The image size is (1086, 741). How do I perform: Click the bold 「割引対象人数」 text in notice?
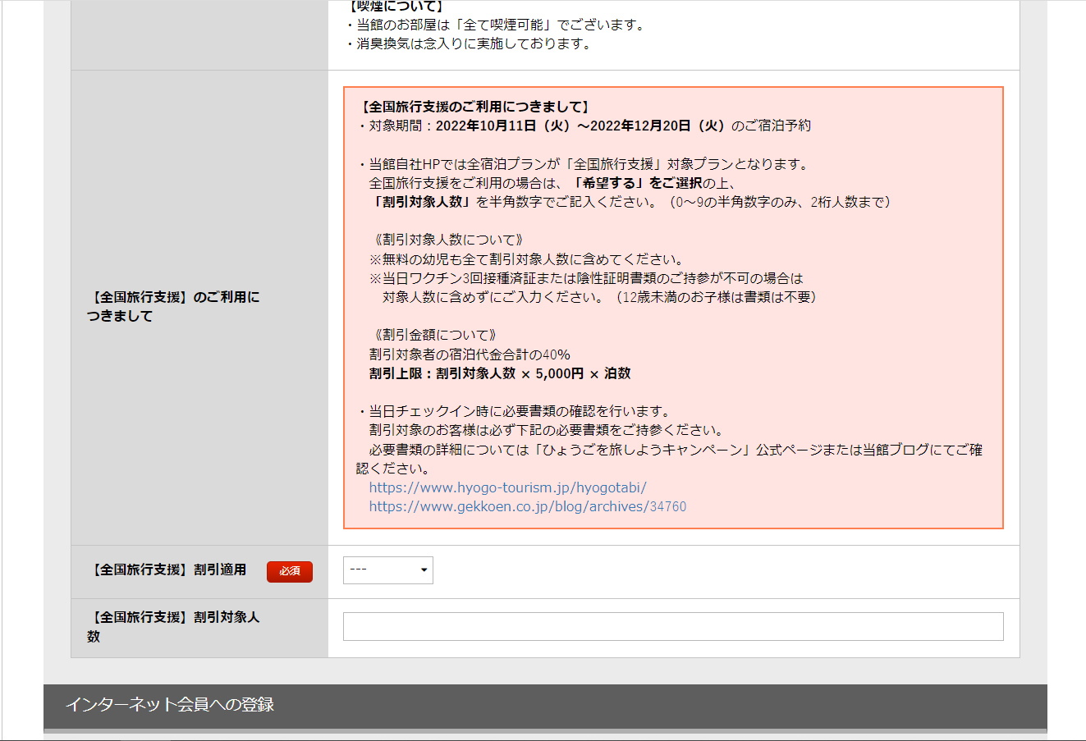(x=421, y=202)
